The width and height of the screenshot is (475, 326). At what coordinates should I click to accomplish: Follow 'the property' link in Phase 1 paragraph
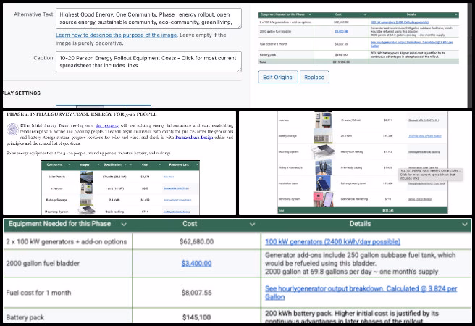tap(106, 125)
